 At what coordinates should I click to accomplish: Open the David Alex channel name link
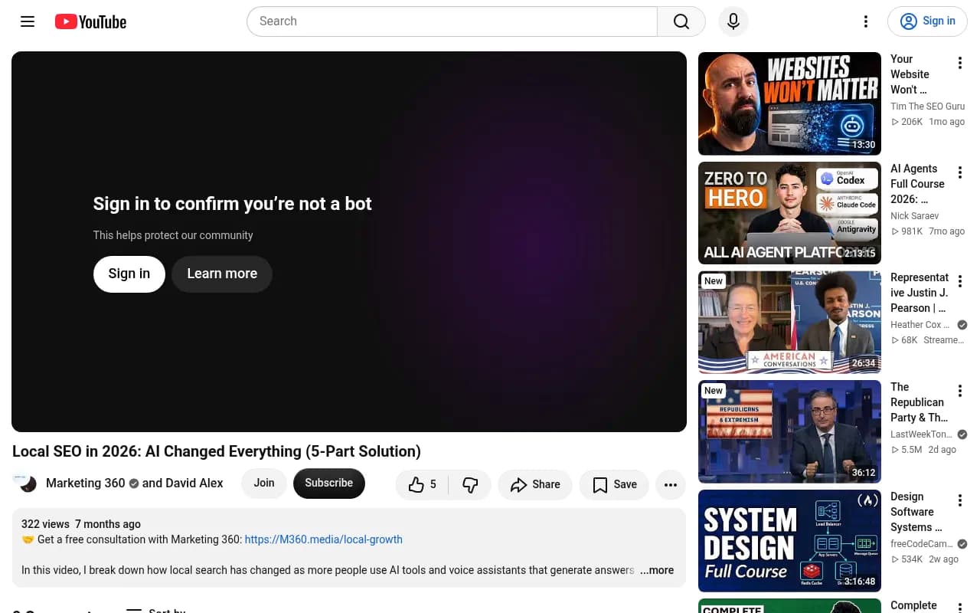pos(194,483)
